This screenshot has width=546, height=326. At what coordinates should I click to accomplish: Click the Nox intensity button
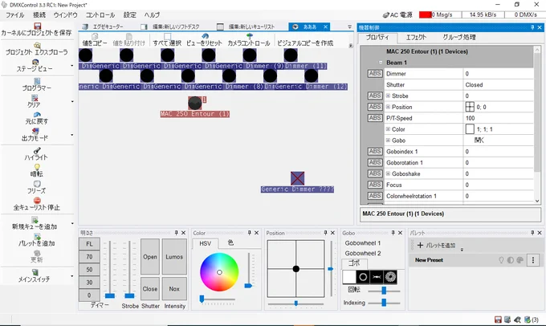174,289
